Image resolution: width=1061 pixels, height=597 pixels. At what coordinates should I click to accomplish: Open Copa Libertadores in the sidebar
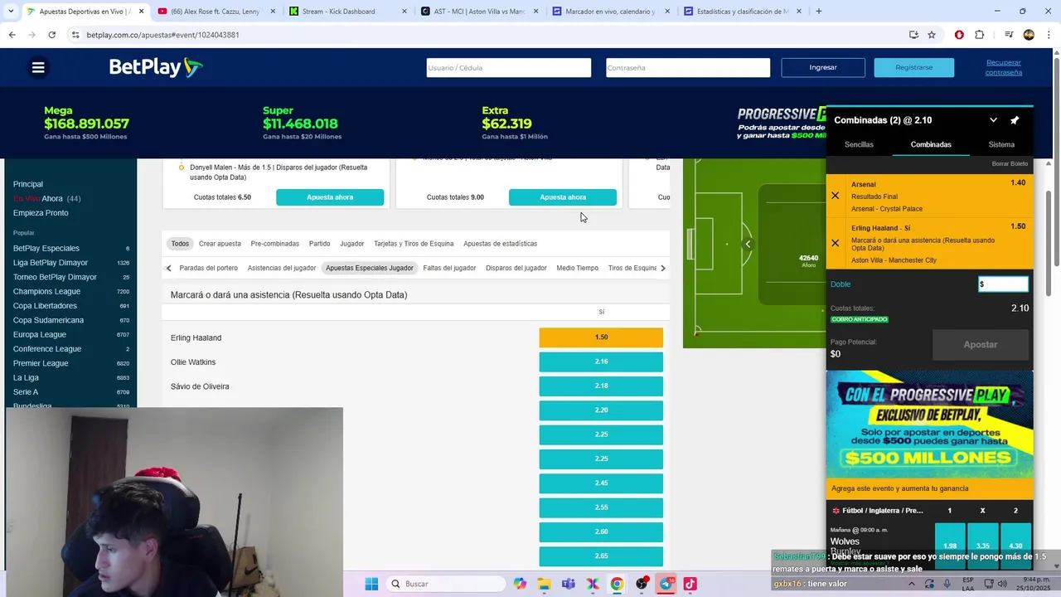pyautogui.click(x=45, y=306)
